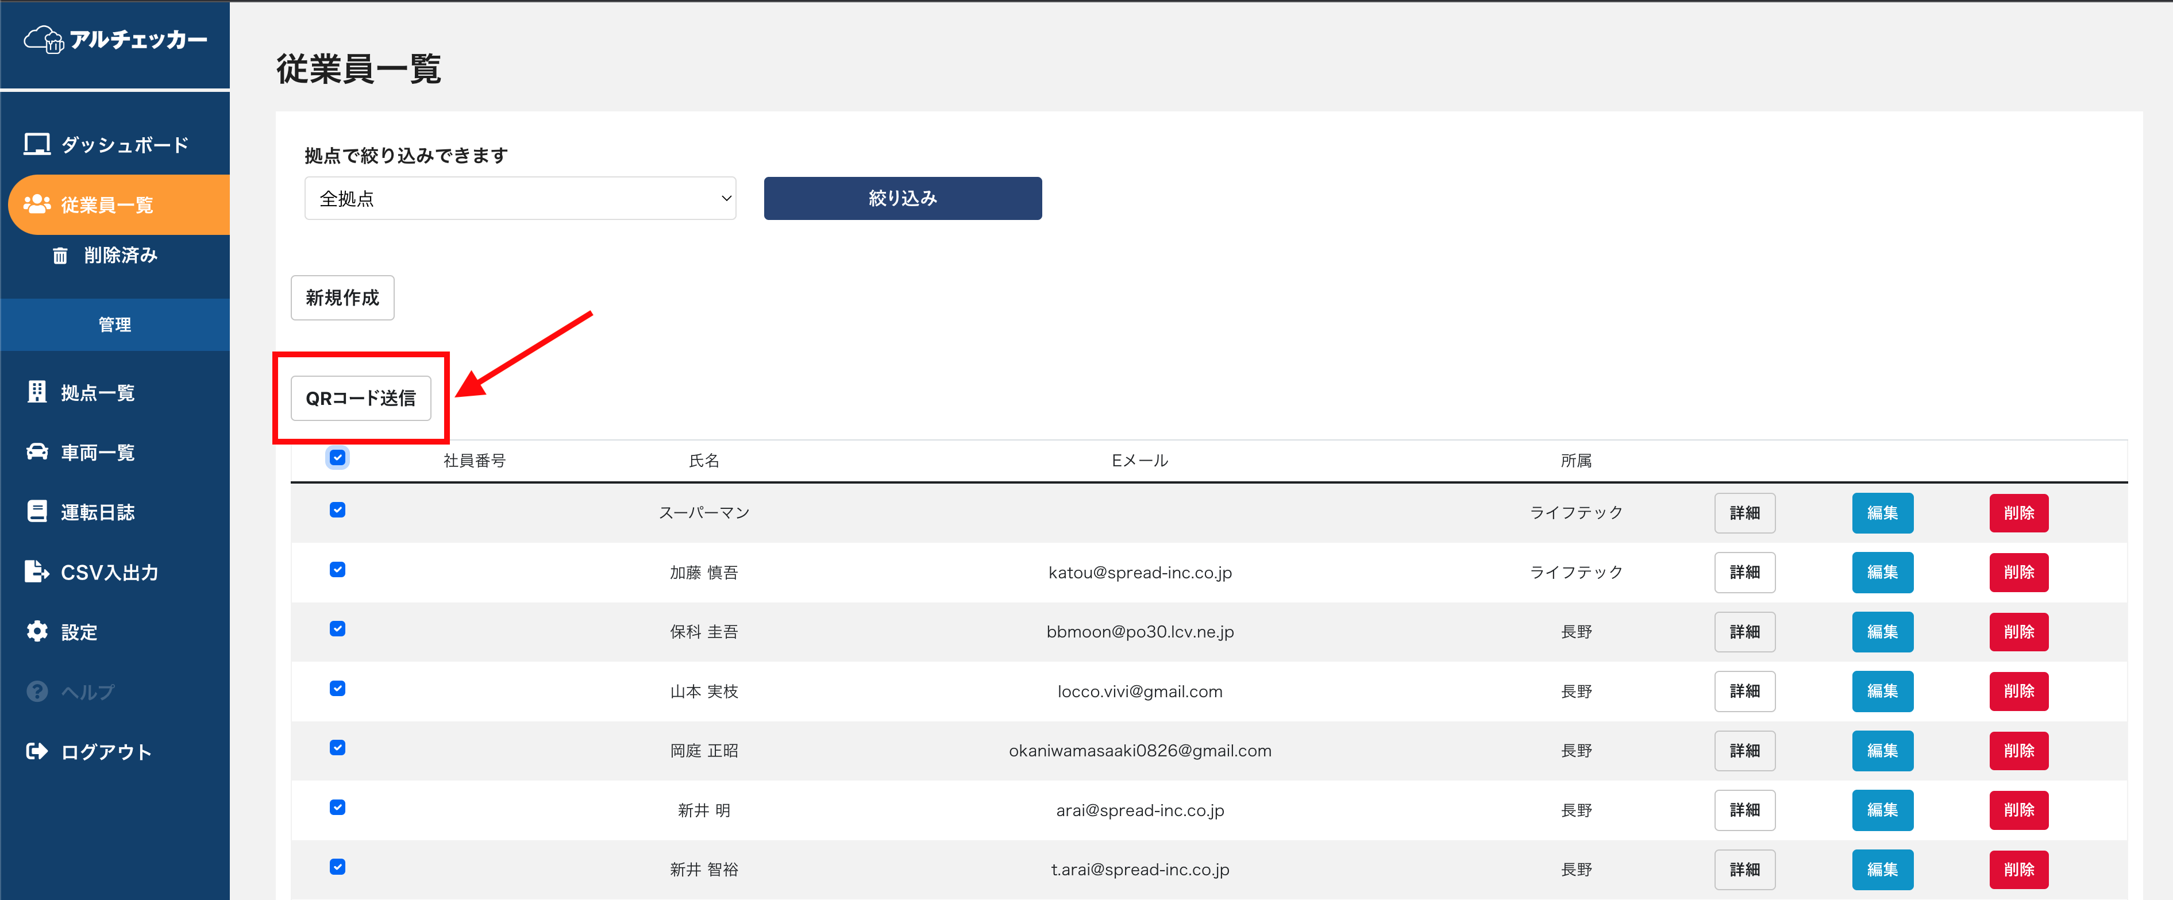Click email katou@spread-inc.co.jp
2173x900 pixels.
click(1139, 573)
